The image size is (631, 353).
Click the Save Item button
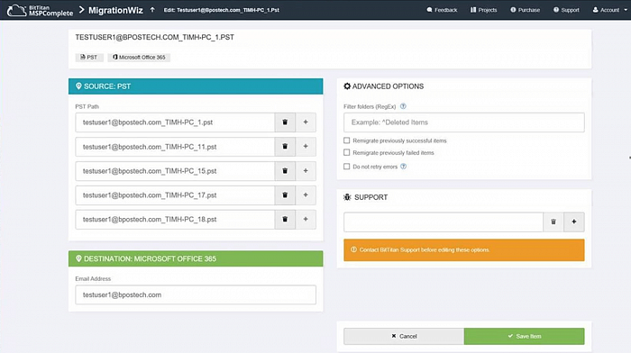pyautogui.click(x=524, y=336)
